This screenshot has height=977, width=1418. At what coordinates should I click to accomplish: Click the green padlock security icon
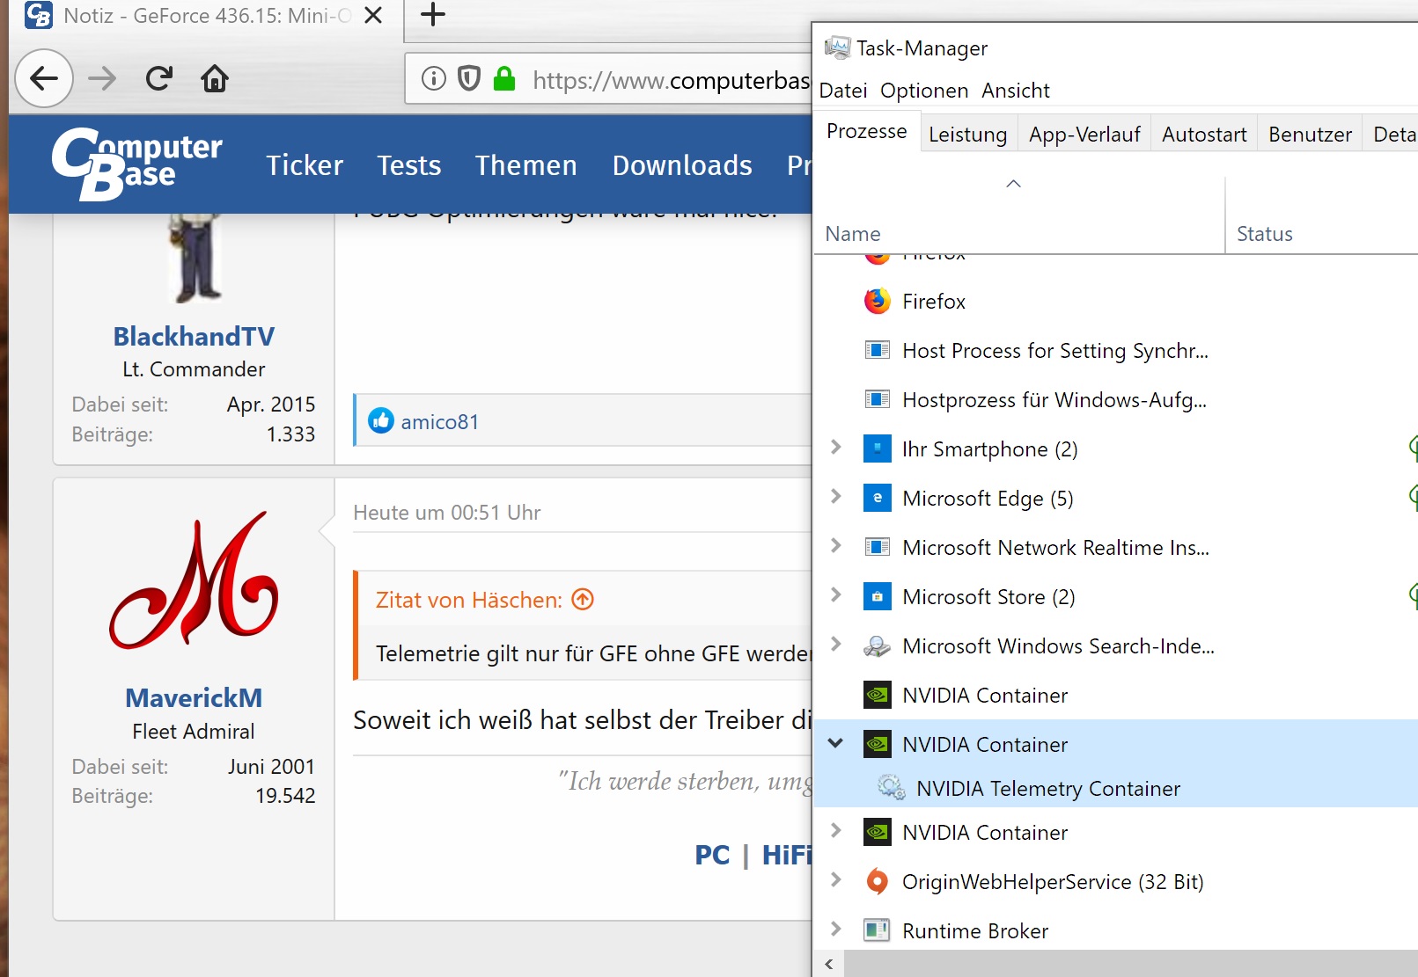[504, 79]
